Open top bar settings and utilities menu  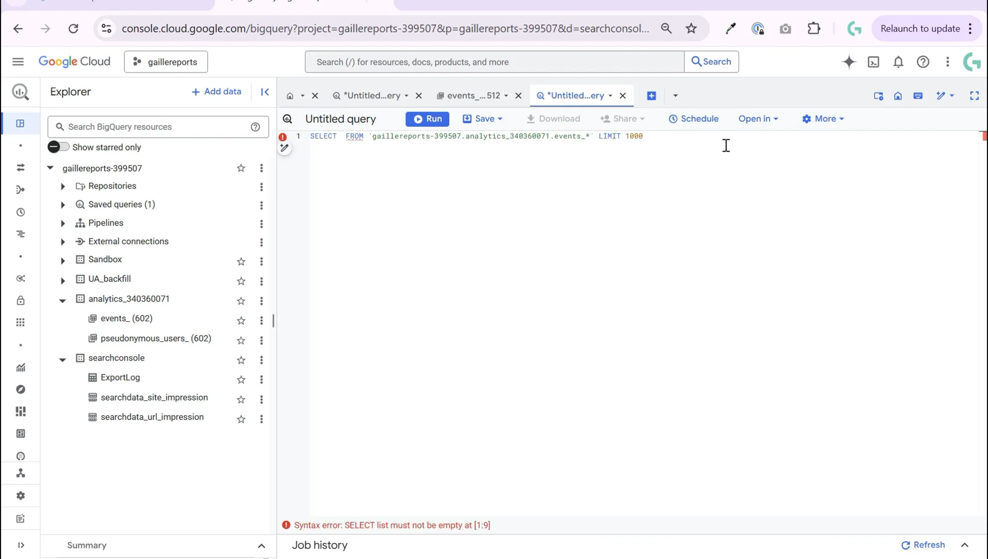click(948, 62)
